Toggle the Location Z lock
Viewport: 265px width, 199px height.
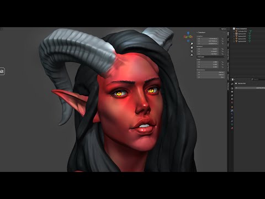222,44
